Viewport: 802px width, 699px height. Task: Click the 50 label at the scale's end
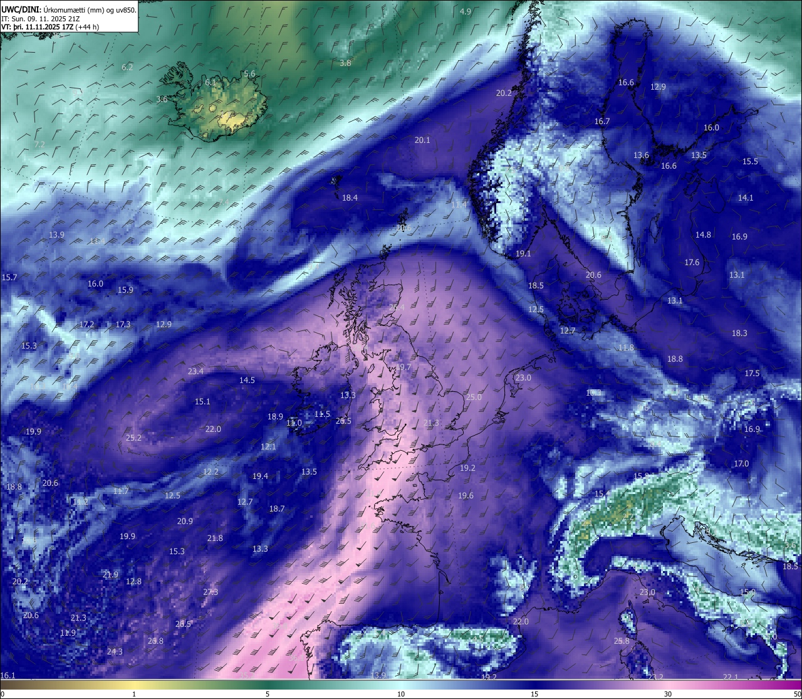point(797,694)
